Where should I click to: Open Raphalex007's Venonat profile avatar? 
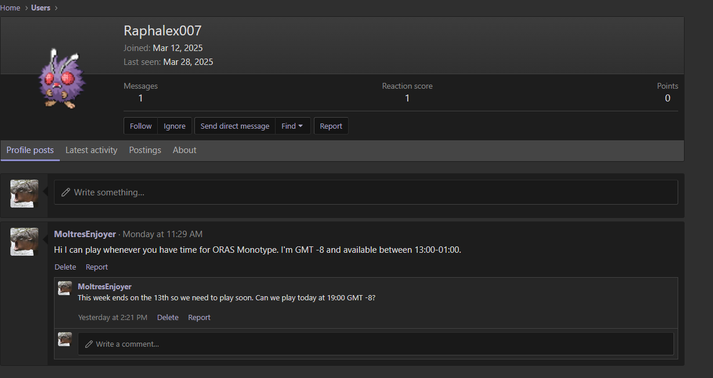coord(63,79)
